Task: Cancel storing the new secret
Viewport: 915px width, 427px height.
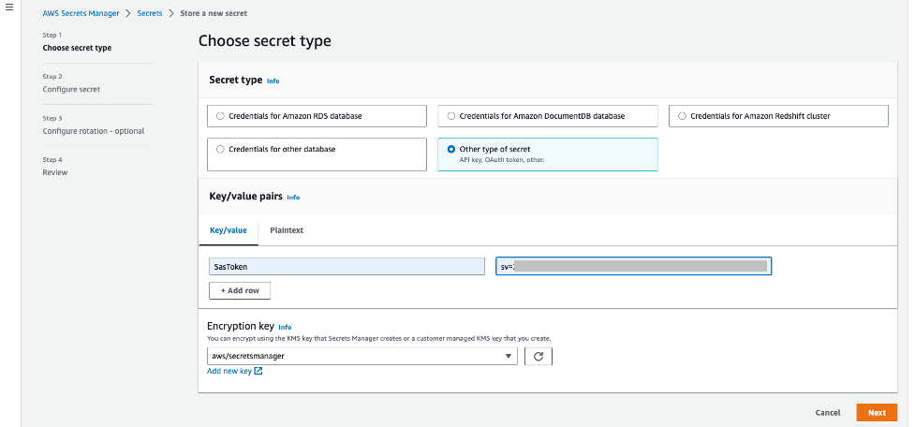Action: coord(827,412)
